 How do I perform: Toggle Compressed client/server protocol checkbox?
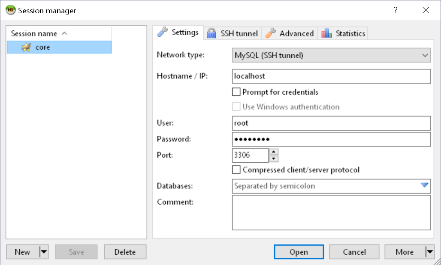click(x=236, y=170)
